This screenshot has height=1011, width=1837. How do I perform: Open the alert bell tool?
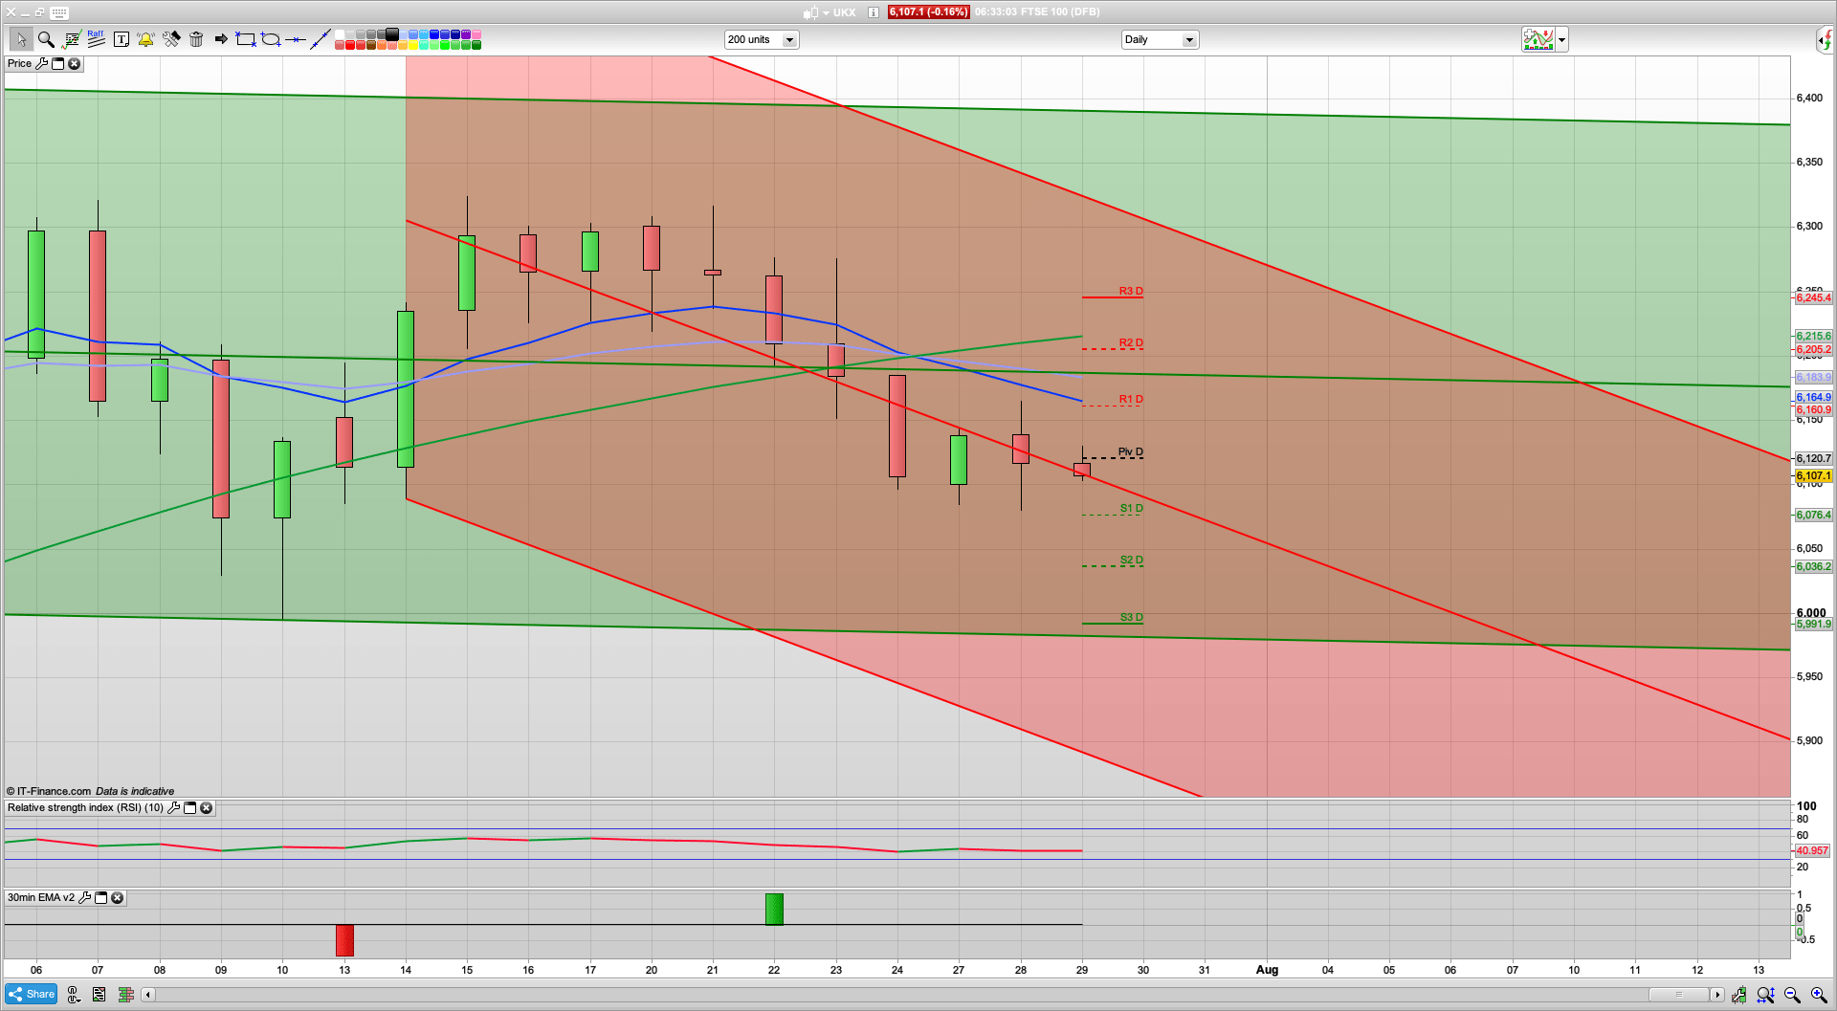click(x=145, y=39)
